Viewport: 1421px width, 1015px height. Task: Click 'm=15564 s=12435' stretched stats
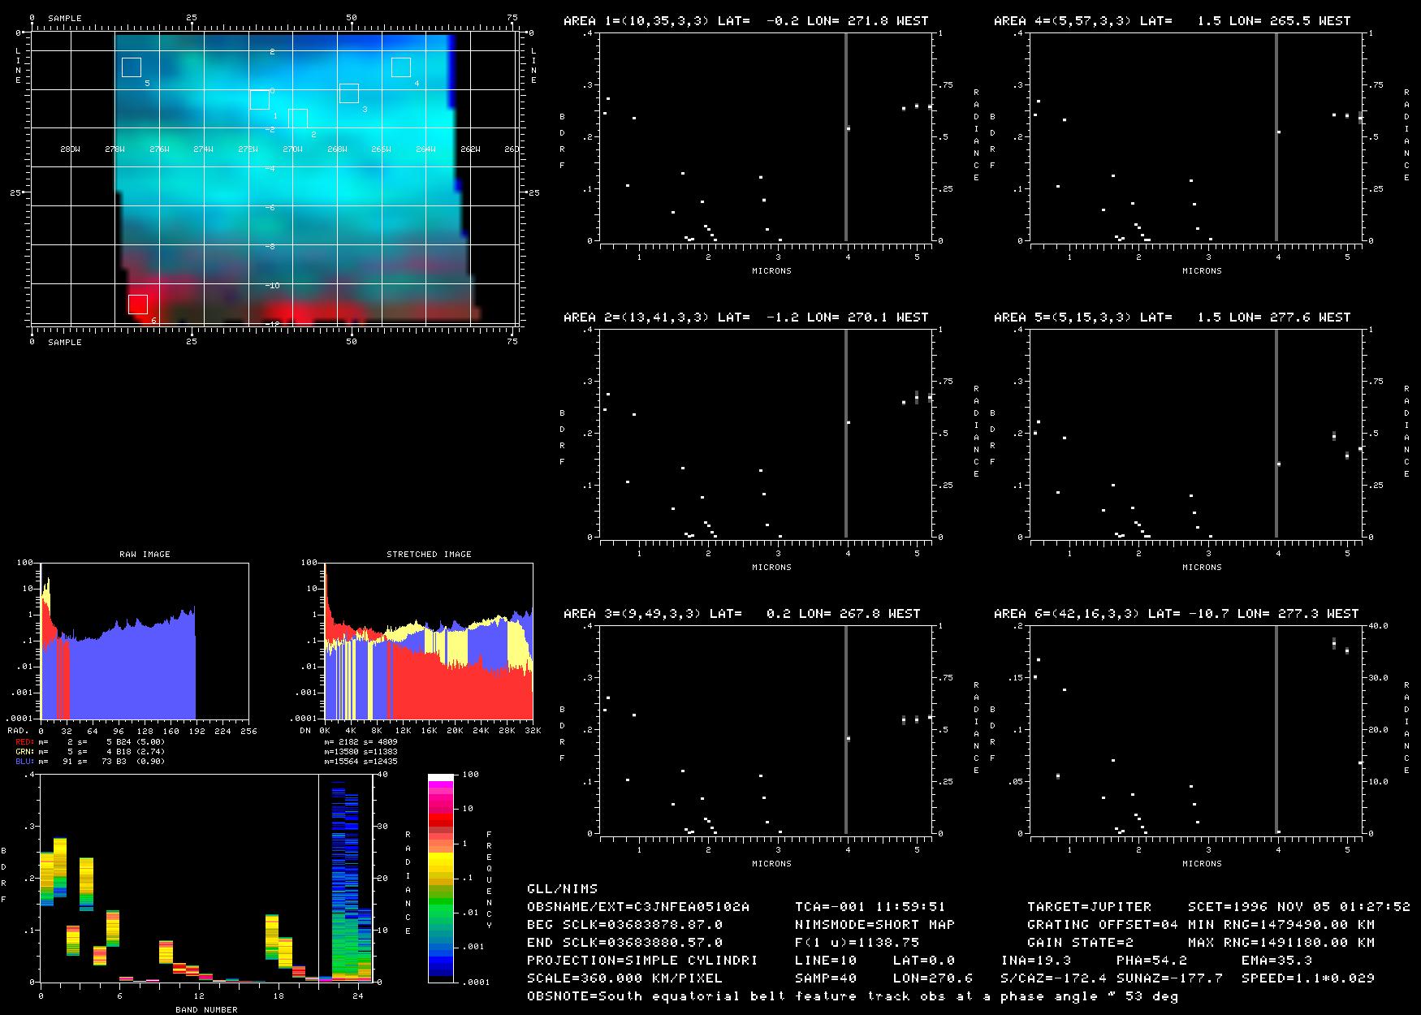[x=361, y=762]
